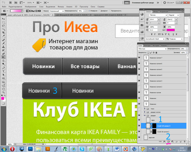191x152 pixels.
Task: Switch to the Абзац tab
Action: point(156,12)
